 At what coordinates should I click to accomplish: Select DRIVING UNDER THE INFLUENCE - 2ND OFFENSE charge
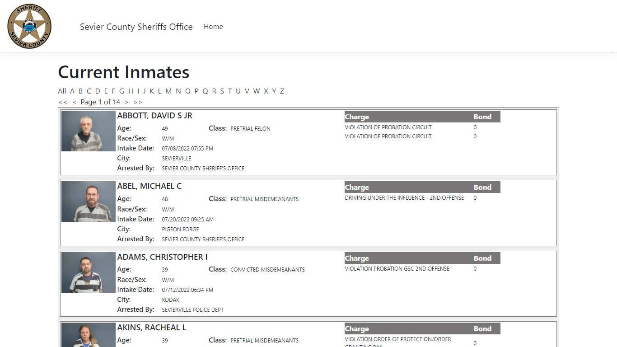click(404, 198)
